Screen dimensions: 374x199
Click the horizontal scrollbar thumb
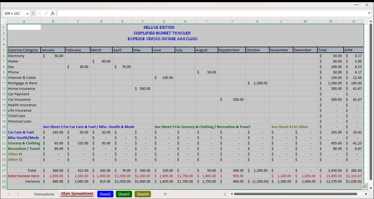(x=296, y=194)
